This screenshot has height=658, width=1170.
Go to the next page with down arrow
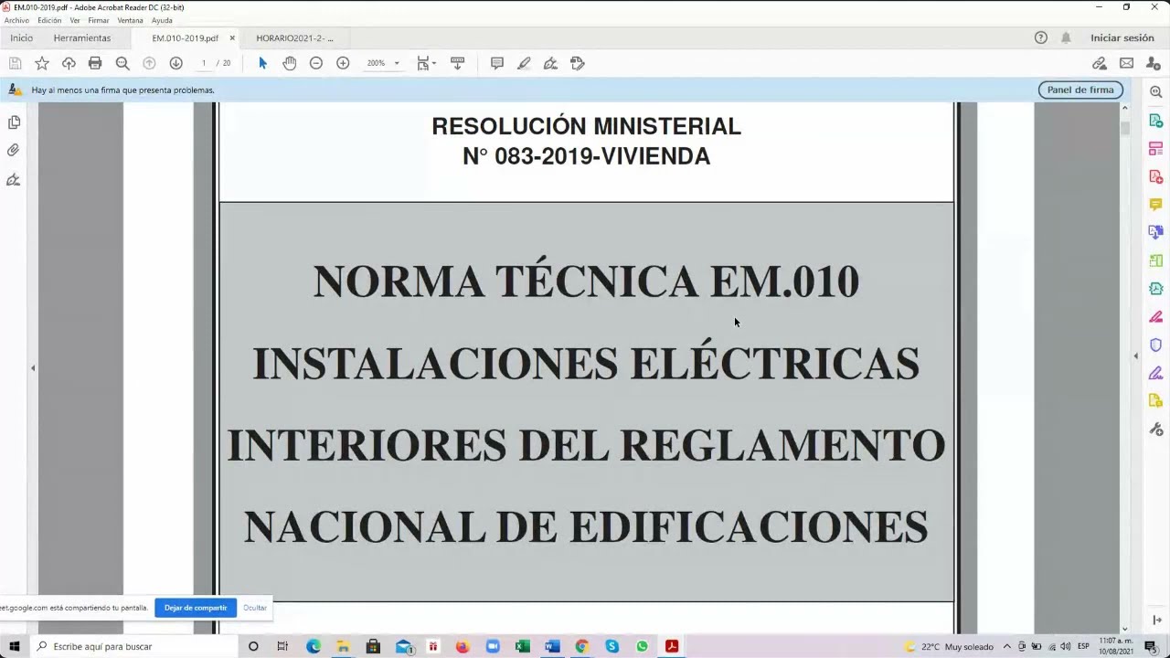point(175,63)
